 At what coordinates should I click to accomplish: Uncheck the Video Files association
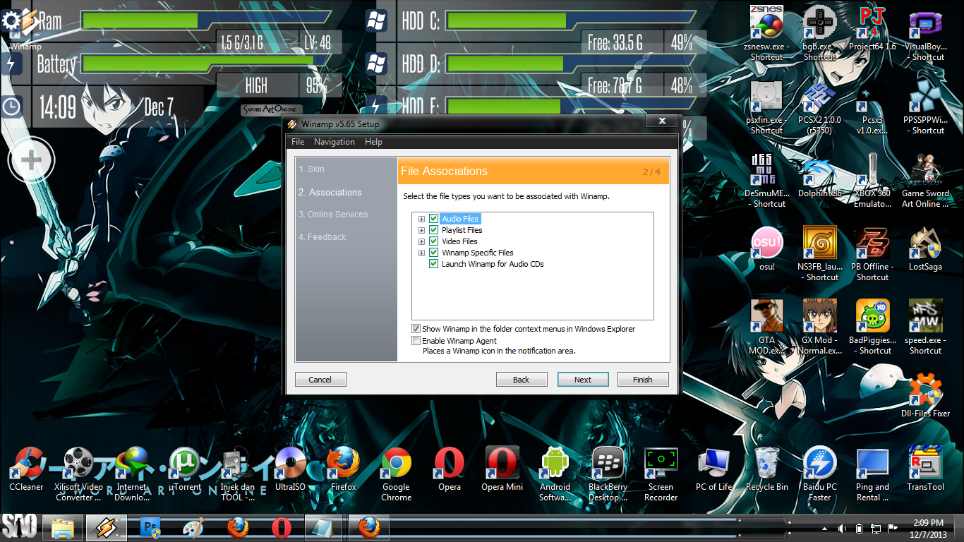coord(433,241)
